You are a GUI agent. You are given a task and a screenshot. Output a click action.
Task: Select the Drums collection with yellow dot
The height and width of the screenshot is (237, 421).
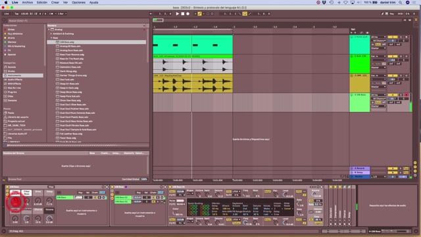point(11,38)
